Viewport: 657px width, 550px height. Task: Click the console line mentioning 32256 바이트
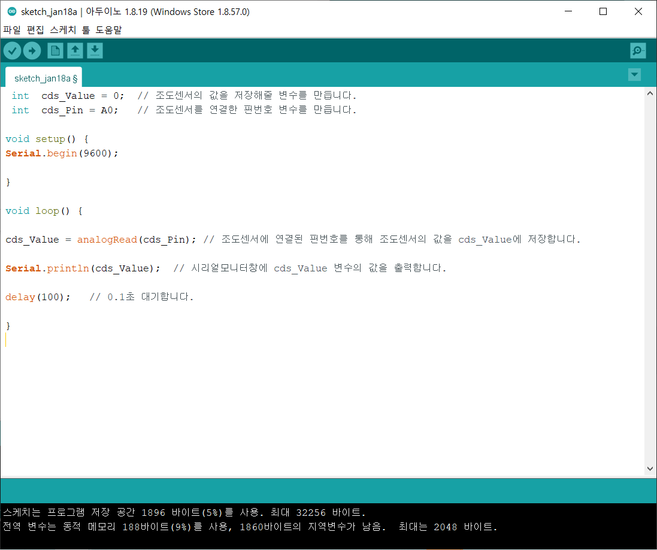pos(184,512)
